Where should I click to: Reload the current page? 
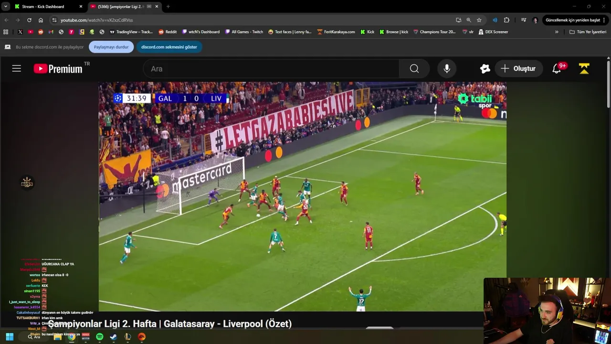coord(29,20)
